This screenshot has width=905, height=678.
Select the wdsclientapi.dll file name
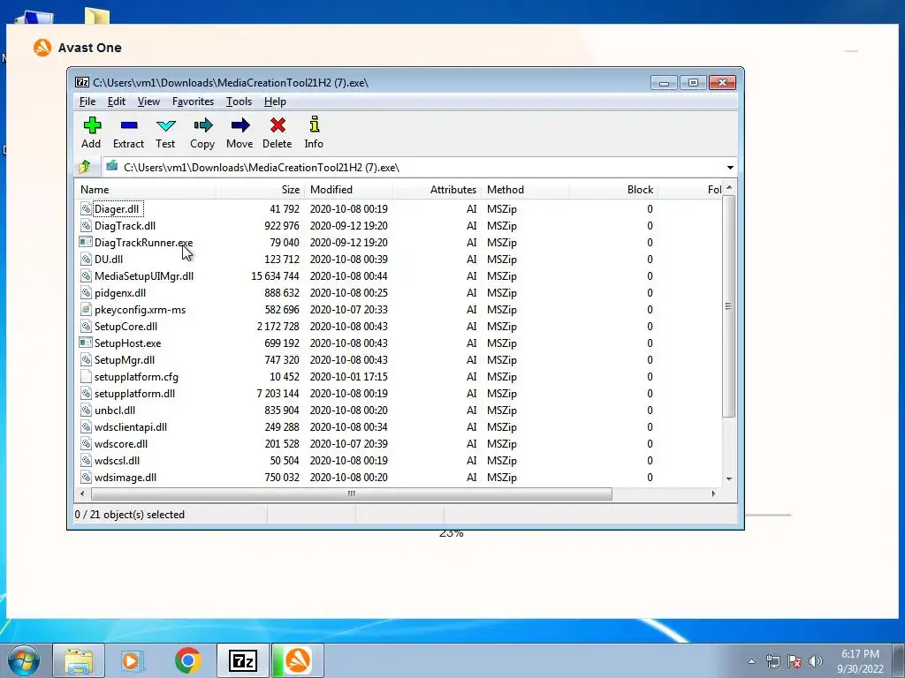(x=131, y=426)
